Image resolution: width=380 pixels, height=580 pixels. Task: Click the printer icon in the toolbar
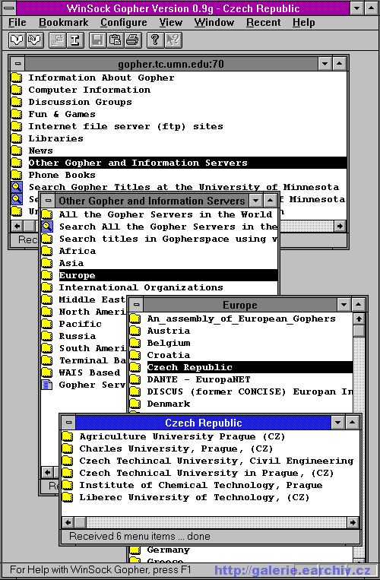[133, 40]
